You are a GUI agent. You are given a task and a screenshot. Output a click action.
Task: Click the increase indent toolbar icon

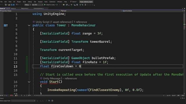click(x=77, y=5)
